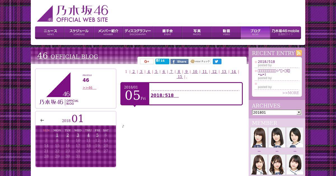Go to pagination page 4

pos(149,72)
